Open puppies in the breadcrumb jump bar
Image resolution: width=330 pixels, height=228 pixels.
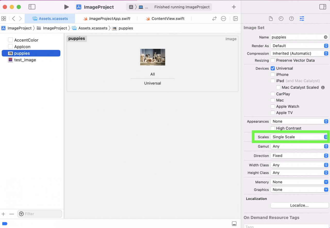126,28
